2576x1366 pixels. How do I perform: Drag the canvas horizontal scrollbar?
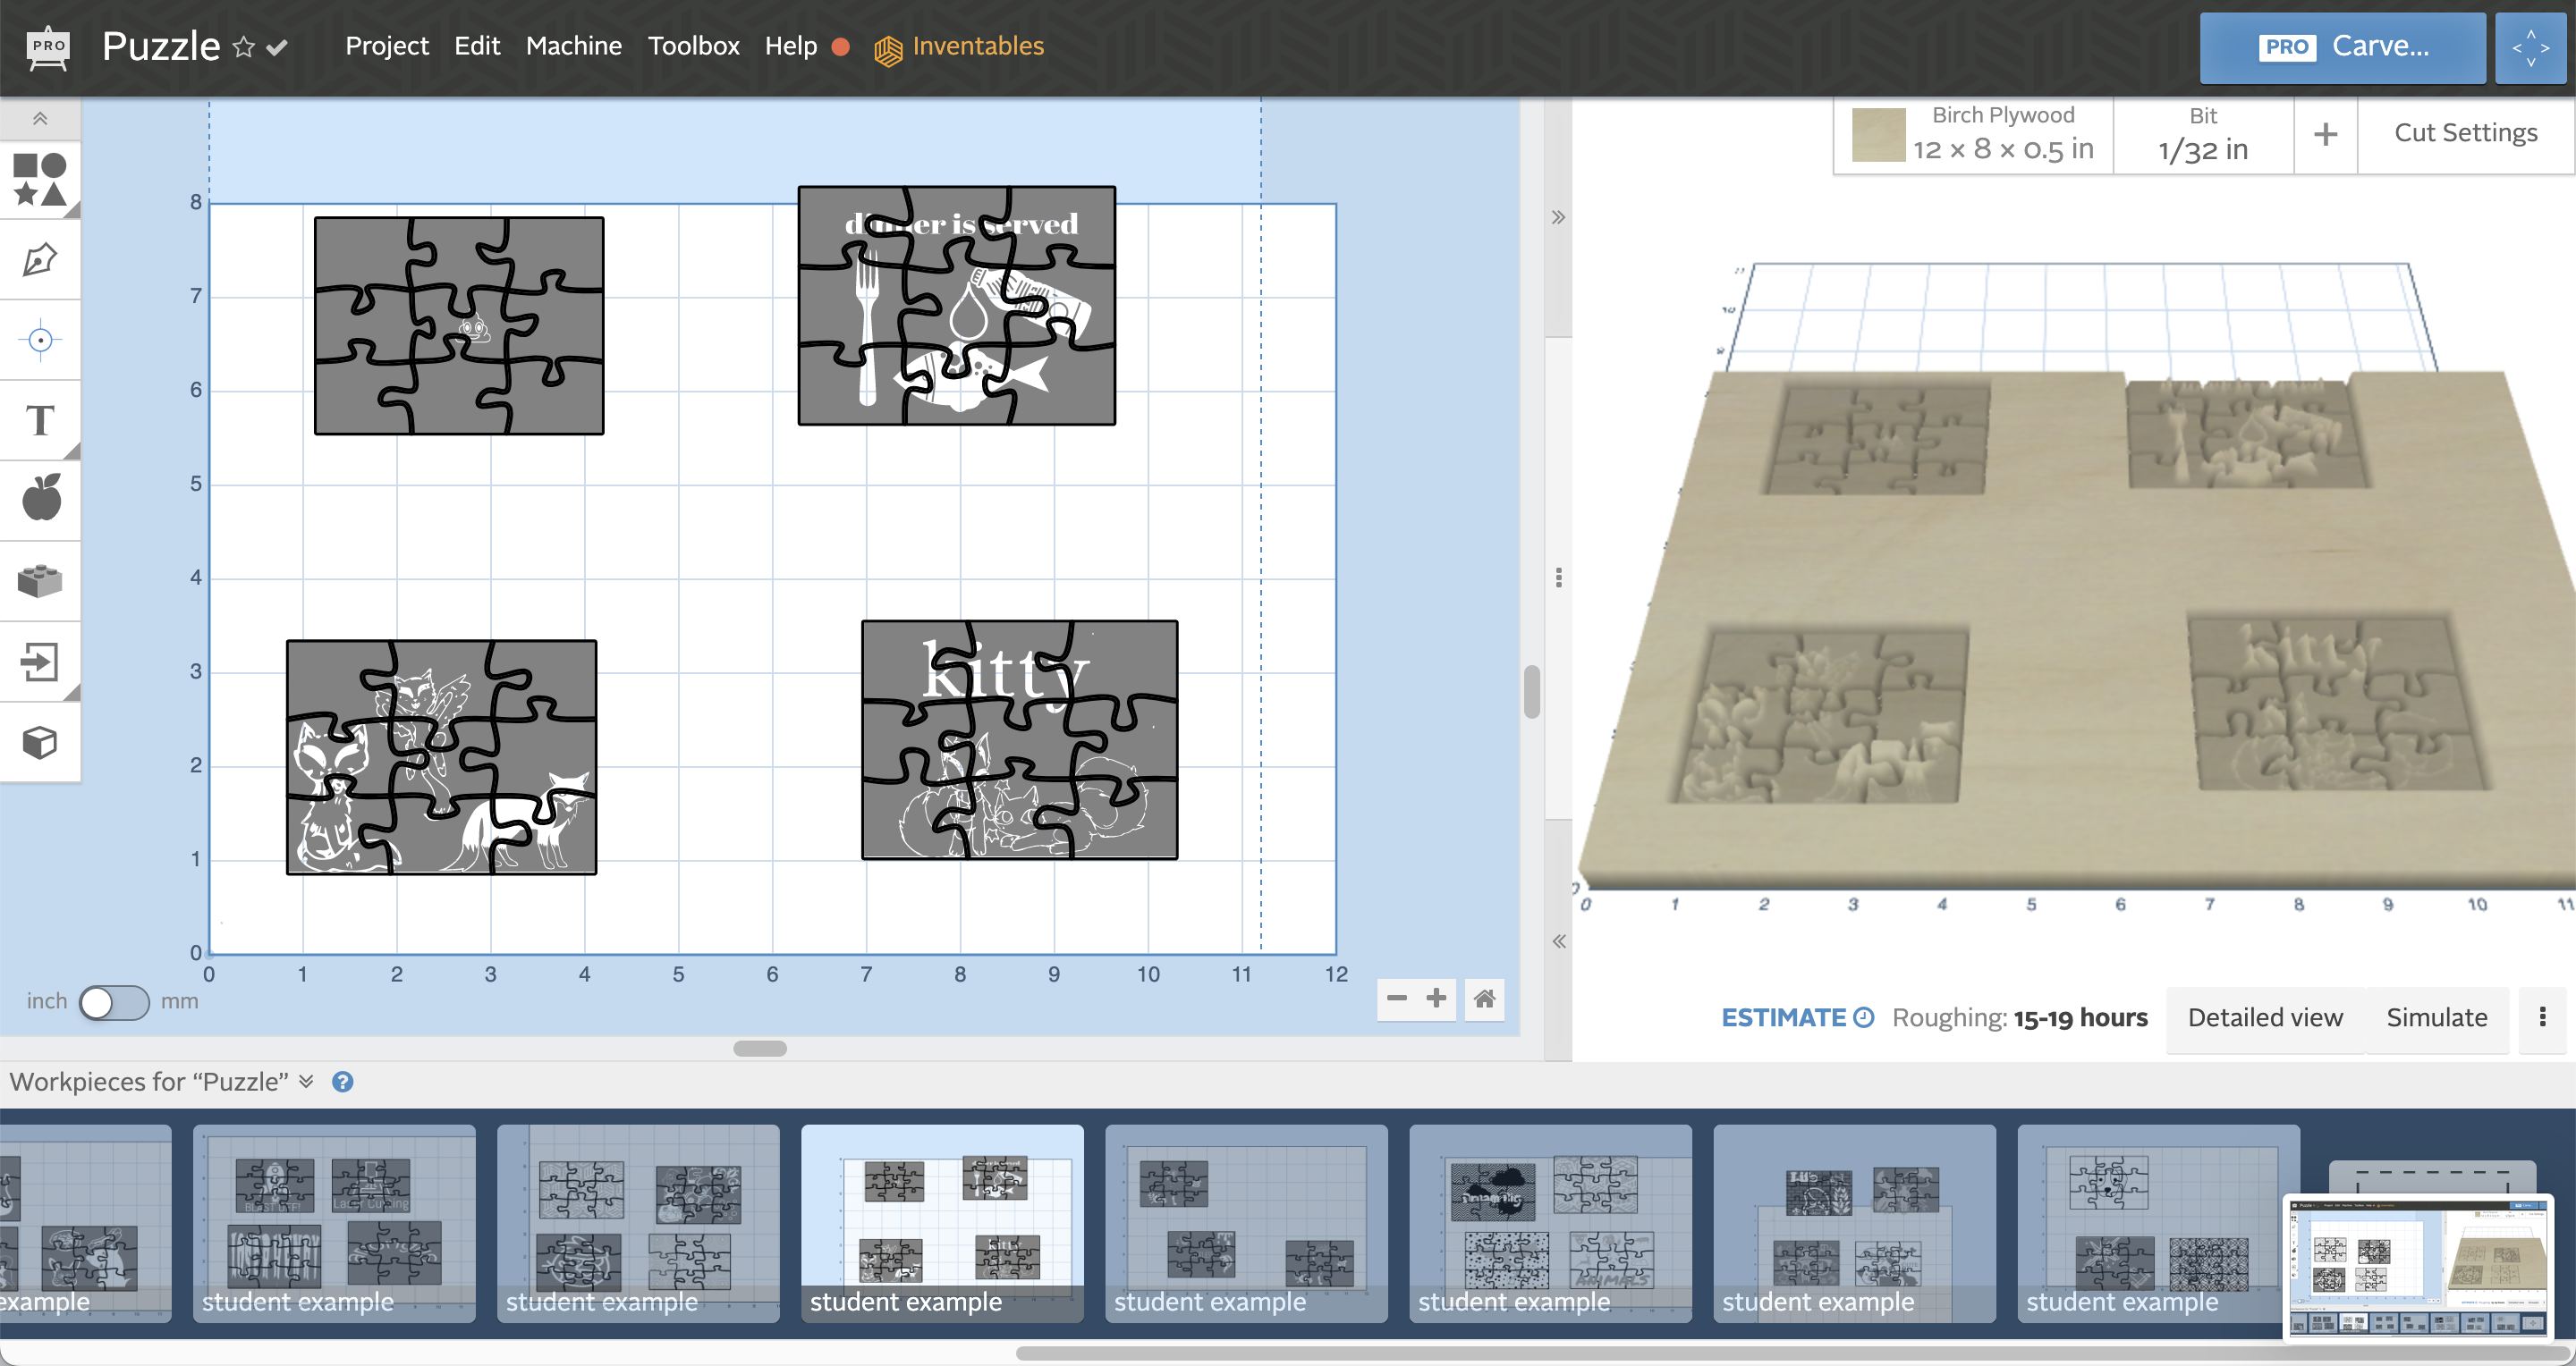[761, 1046]
